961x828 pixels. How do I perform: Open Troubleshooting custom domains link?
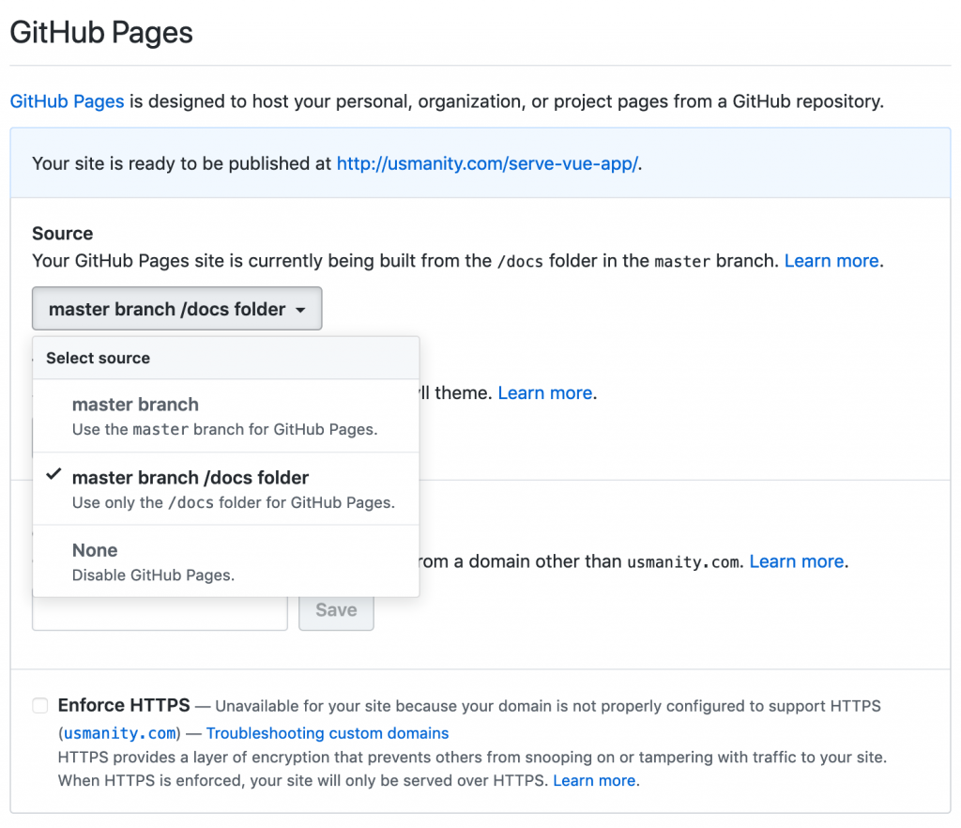[x=328, y=733]
